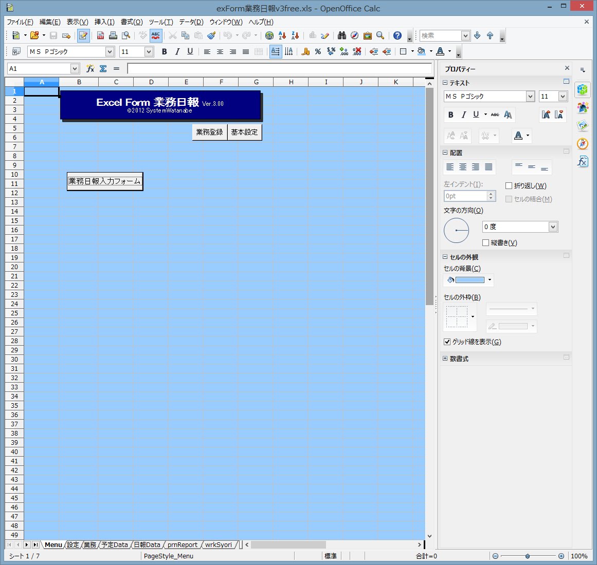The width and height of the screenshot is (597, 565).
Task: Open the sidebar Functions deck icon
Action: point(583,162)
